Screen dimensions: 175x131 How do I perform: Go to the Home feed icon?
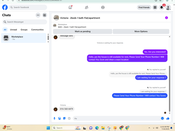click(x=70, y=7)
